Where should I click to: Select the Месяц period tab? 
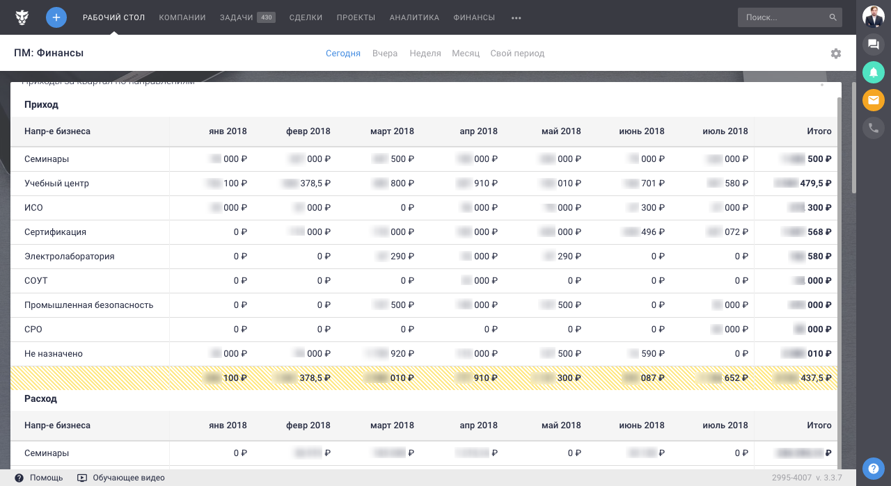click(x=466, y=54)
